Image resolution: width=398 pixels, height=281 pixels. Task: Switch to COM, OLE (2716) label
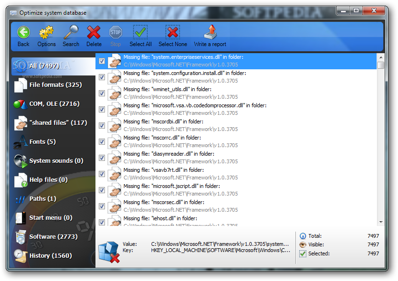54,104
